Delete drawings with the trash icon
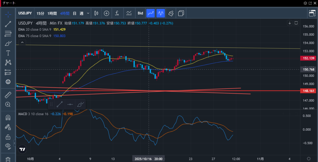 coord(8,159)
